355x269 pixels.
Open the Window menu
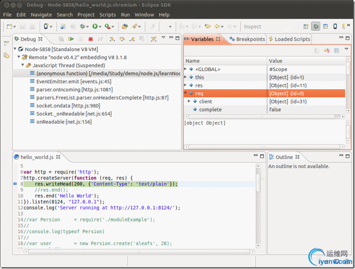click(x=144, y=14)
